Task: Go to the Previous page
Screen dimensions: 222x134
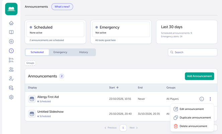Action: (x=110, y=128)
